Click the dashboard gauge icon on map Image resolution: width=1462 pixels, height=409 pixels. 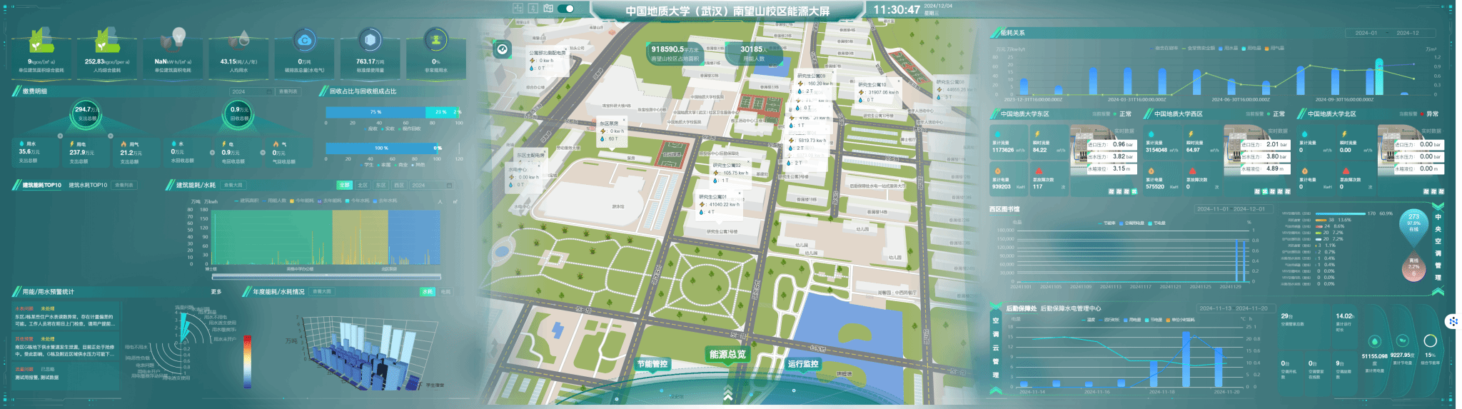[503, 49]
